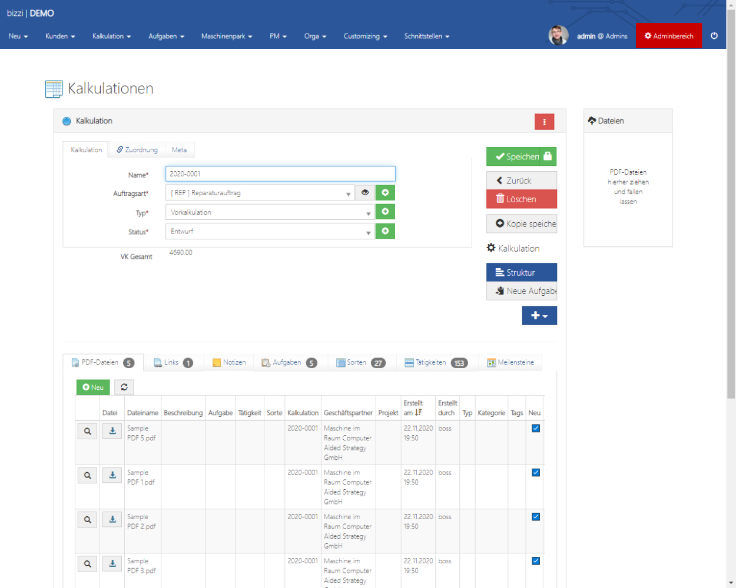Uncheck Neu for Sample PDF 2.pdf

pos(536,517)
